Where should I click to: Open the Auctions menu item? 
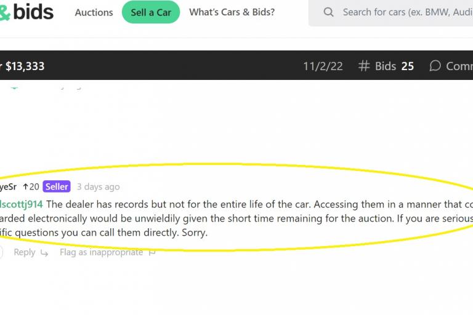coord(94,12)
